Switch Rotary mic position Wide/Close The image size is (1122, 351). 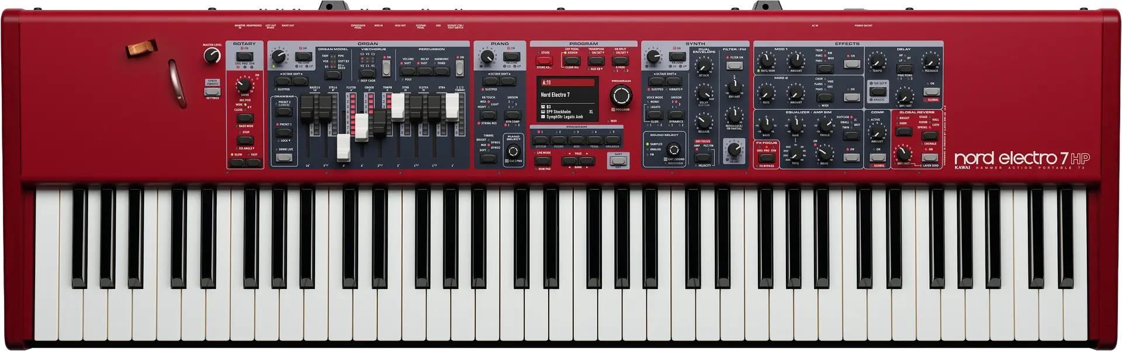(245, 117)
